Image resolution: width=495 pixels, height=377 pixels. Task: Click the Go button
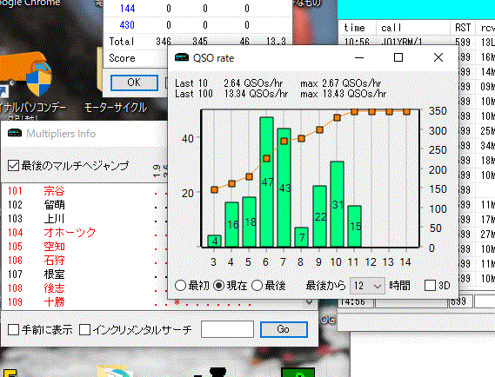point(284,329)
